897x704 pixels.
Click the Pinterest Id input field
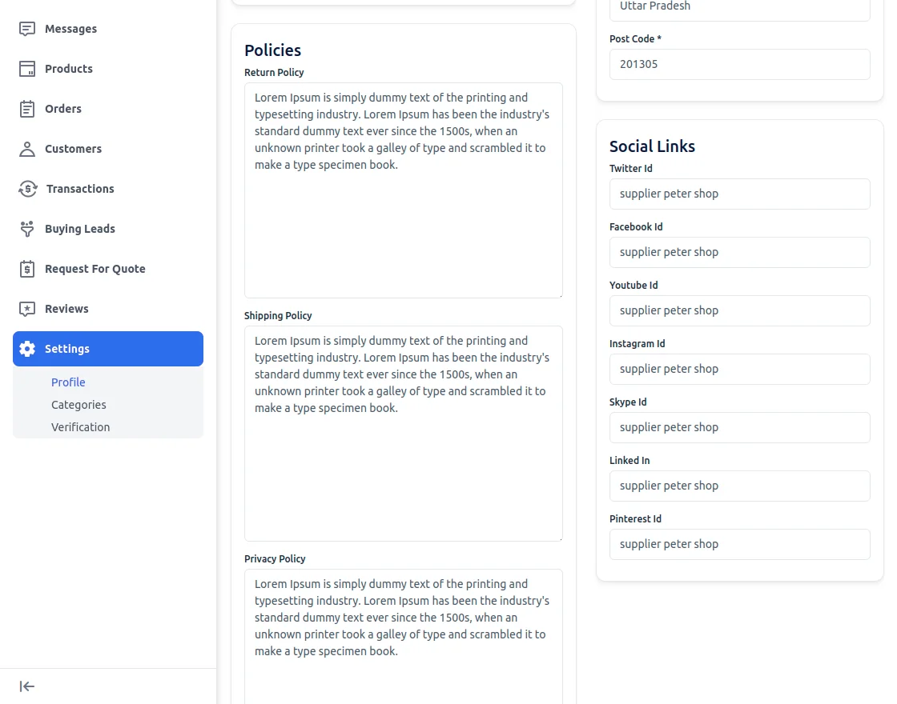click(739, 544)
